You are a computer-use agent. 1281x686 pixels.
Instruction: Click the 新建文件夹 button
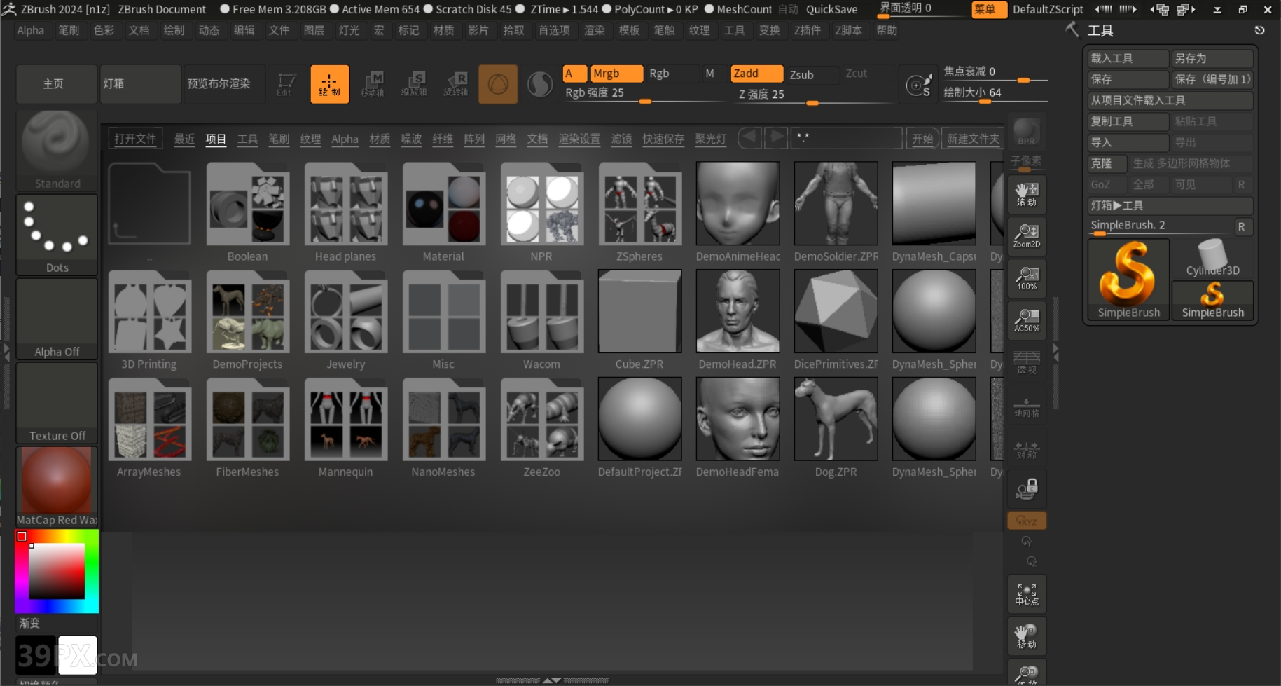click(x=973, y=139)
